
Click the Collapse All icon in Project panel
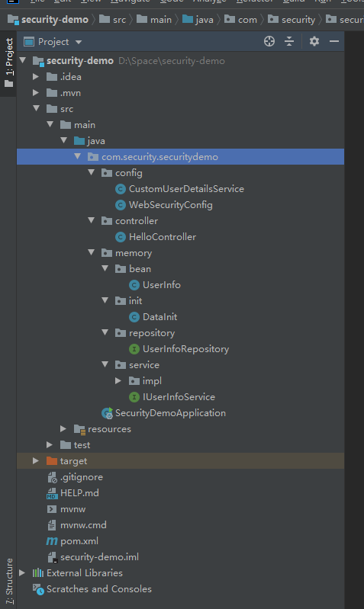289,41
